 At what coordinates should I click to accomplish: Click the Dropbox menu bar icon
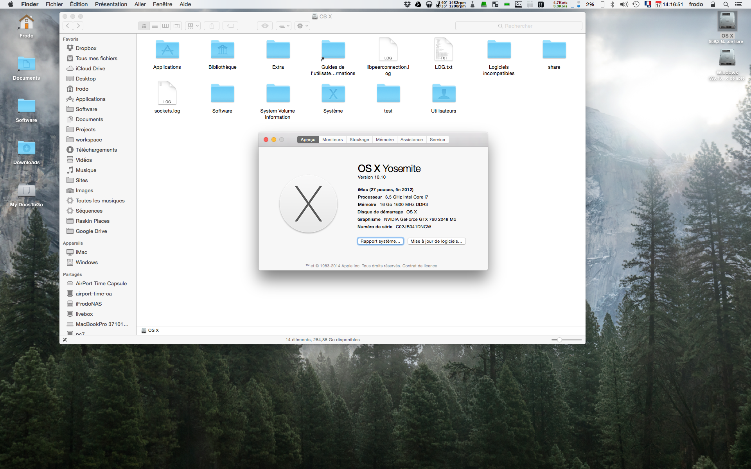point(407,4)
